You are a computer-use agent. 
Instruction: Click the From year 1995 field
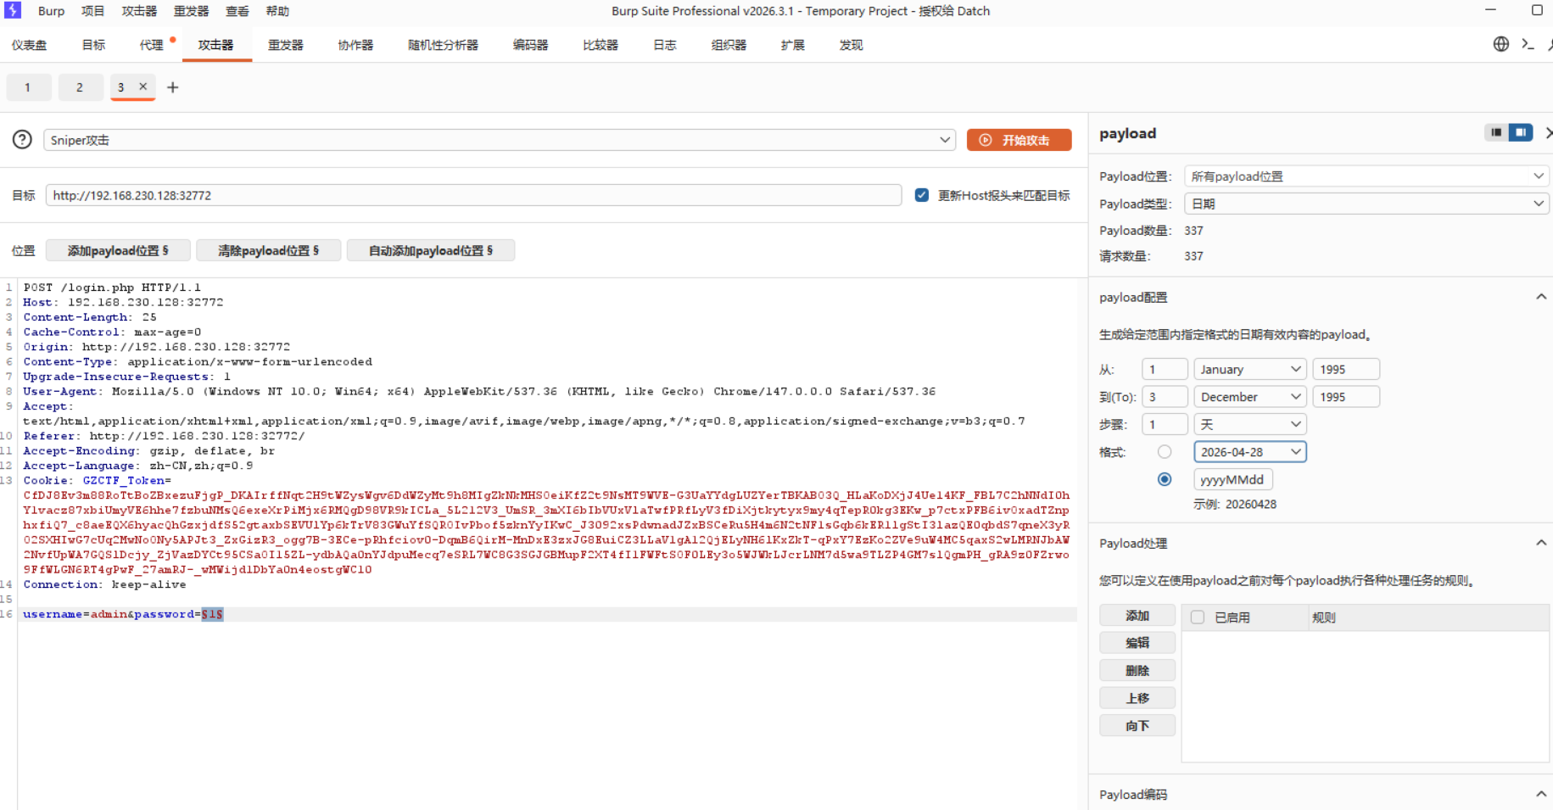coord(1346,369)
